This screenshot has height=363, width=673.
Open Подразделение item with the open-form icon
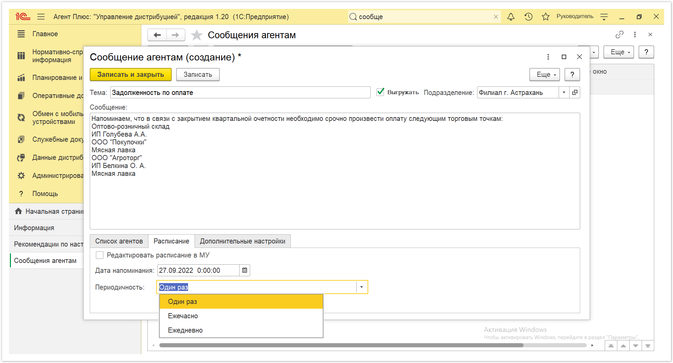pyautogui.click(x=575, y=92)
